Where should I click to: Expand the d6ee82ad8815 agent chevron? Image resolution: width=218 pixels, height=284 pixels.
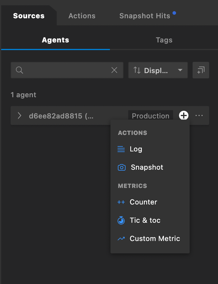19,115
